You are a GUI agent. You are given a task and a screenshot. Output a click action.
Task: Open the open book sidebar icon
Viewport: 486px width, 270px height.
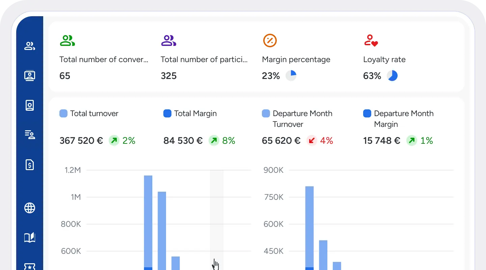tap(30, 238)
